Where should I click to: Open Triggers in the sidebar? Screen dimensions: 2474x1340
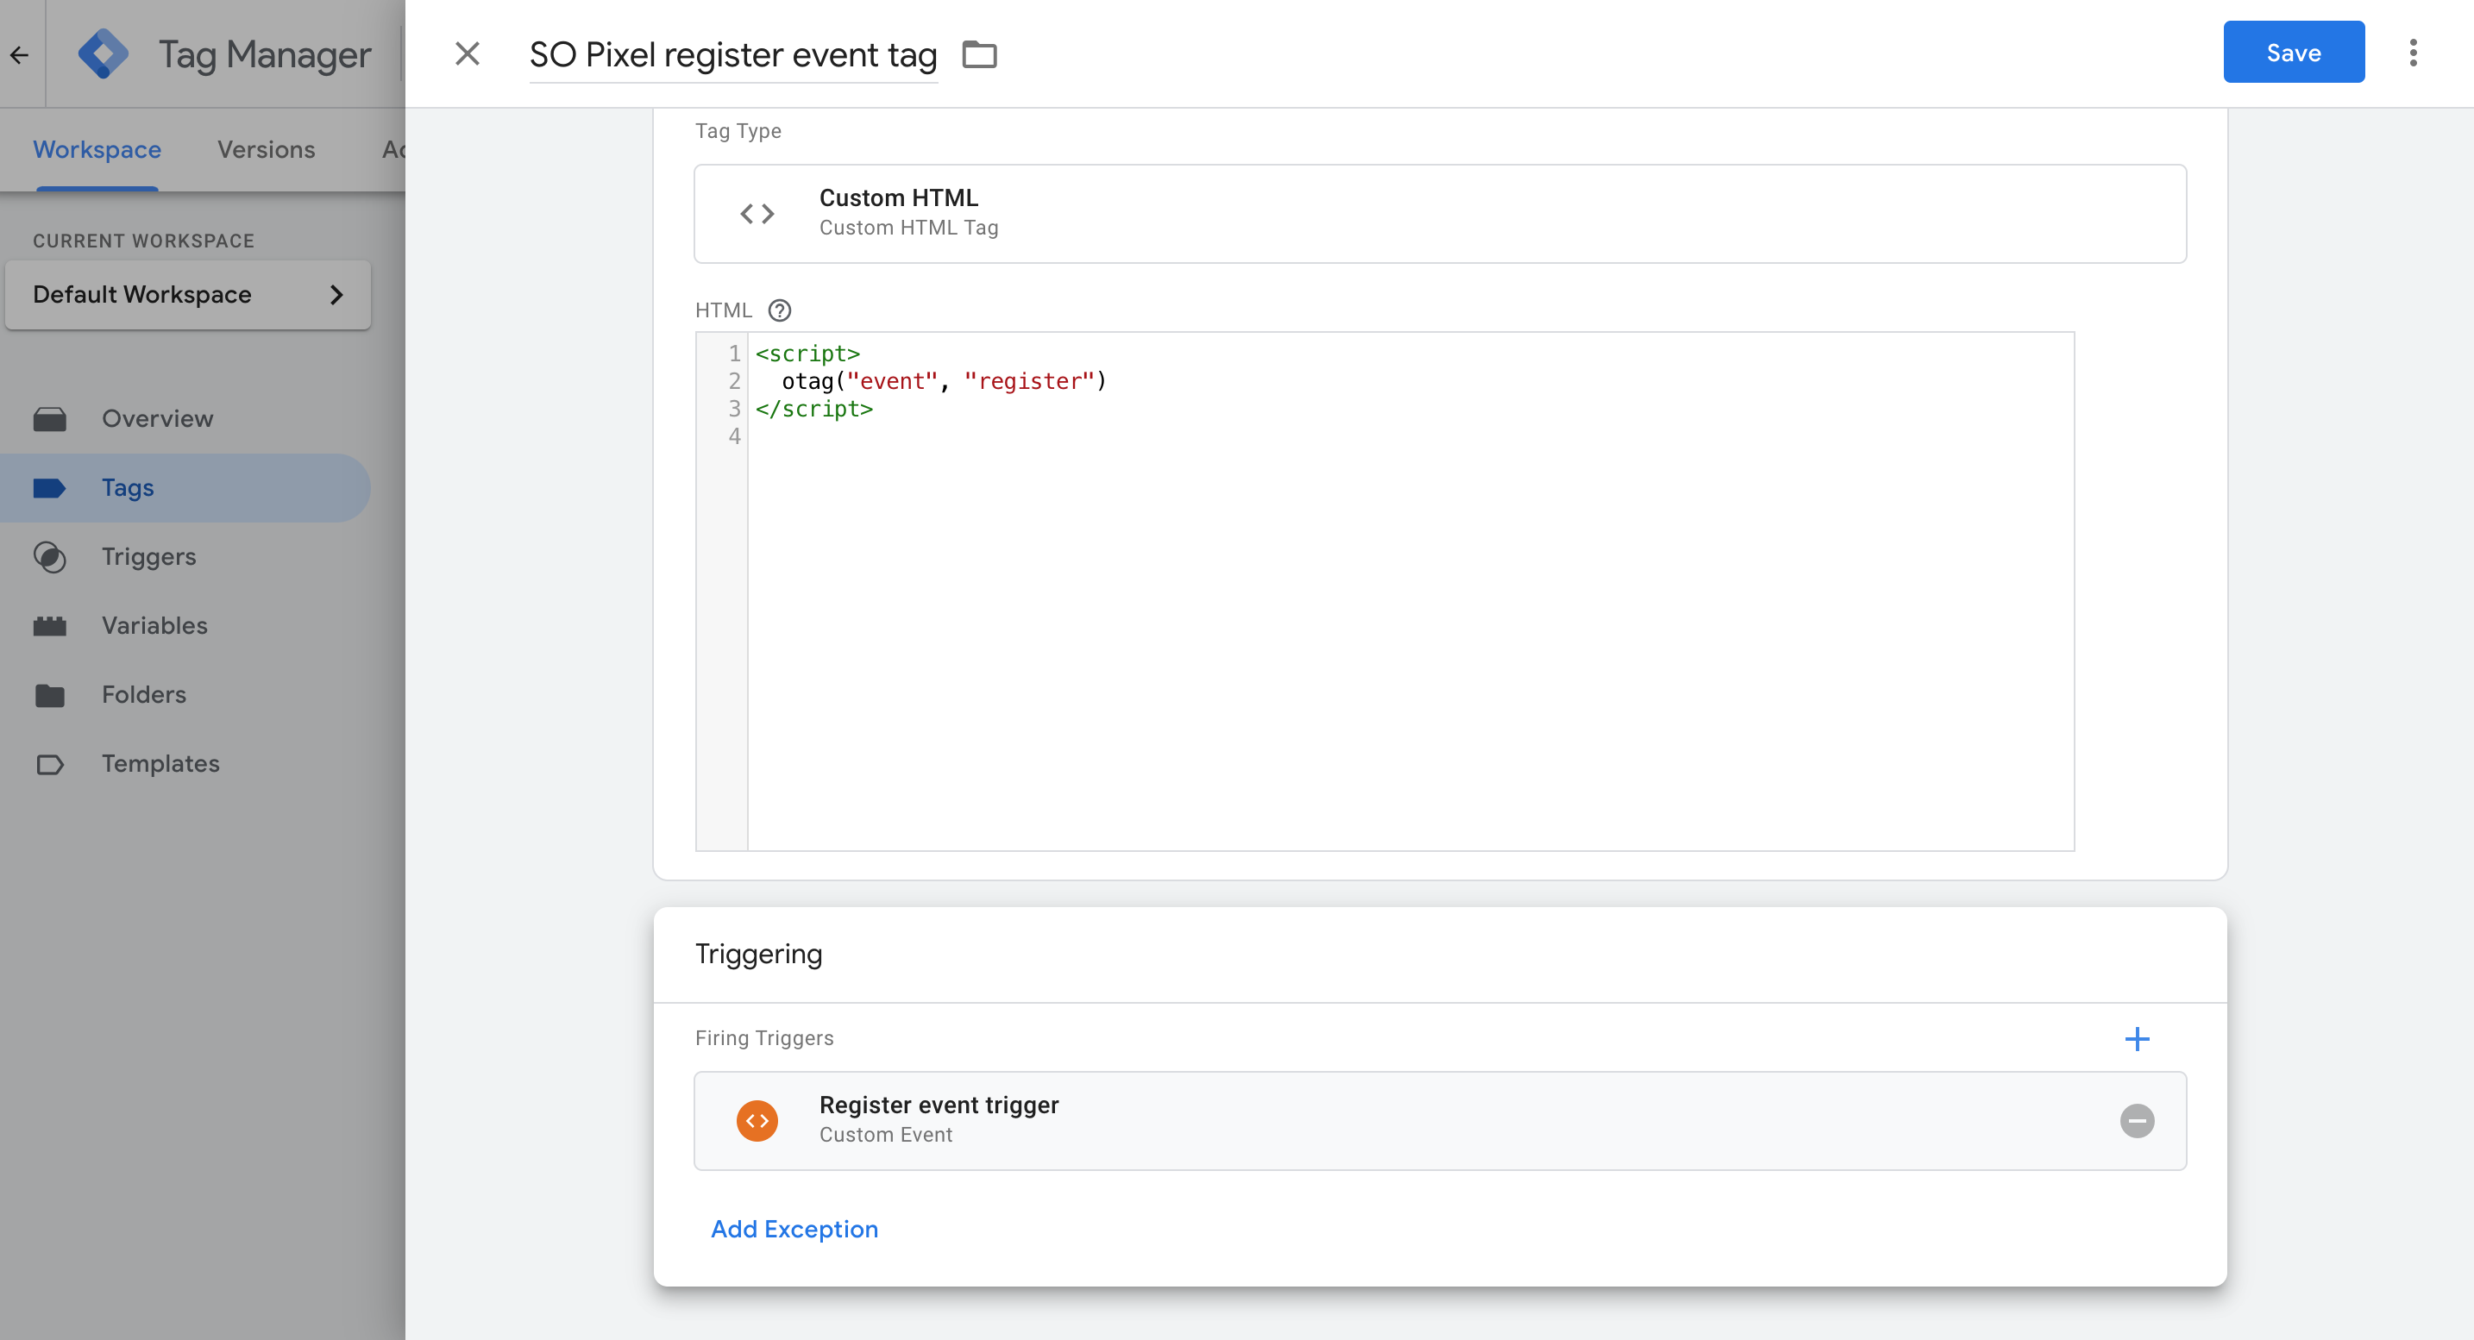click(149, 557)
